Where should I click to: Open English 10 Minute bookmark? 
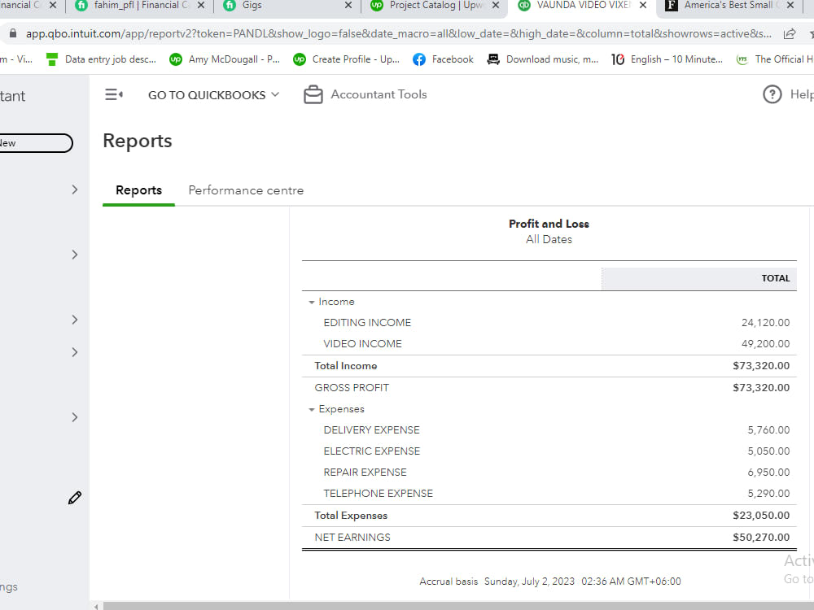pyautogui.click(x=667, y=59)
